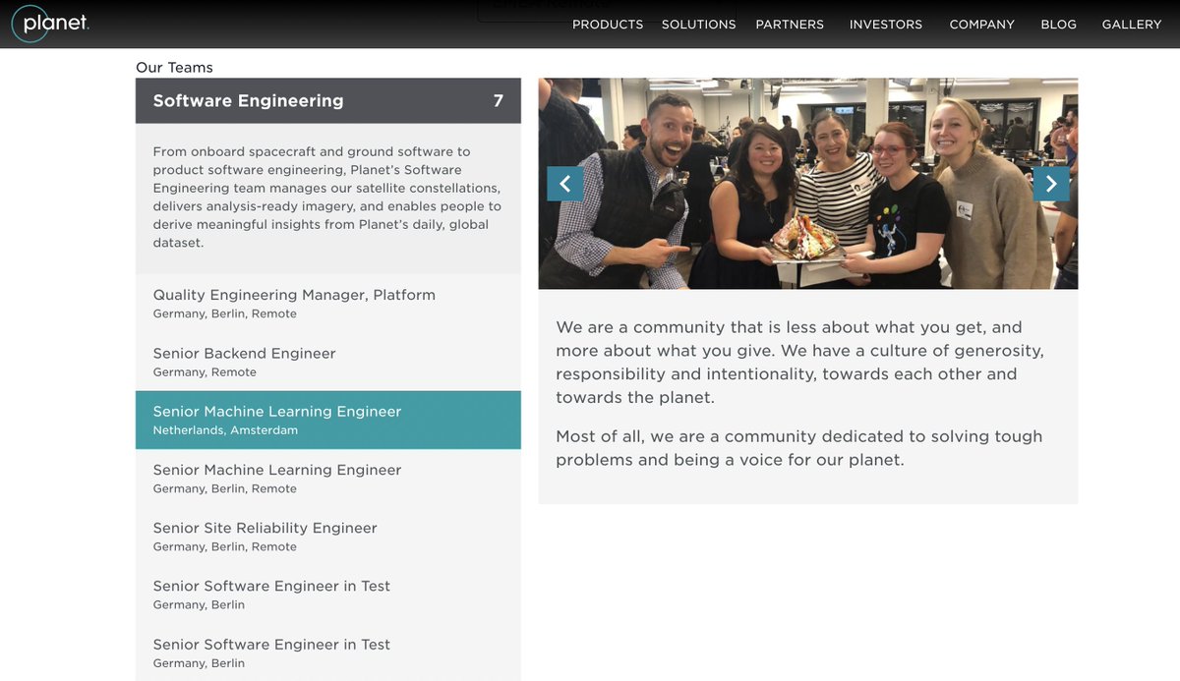Show previous team photo with left arrow
Viewport: 1180px width, 681px height.
tap(565, 183)
